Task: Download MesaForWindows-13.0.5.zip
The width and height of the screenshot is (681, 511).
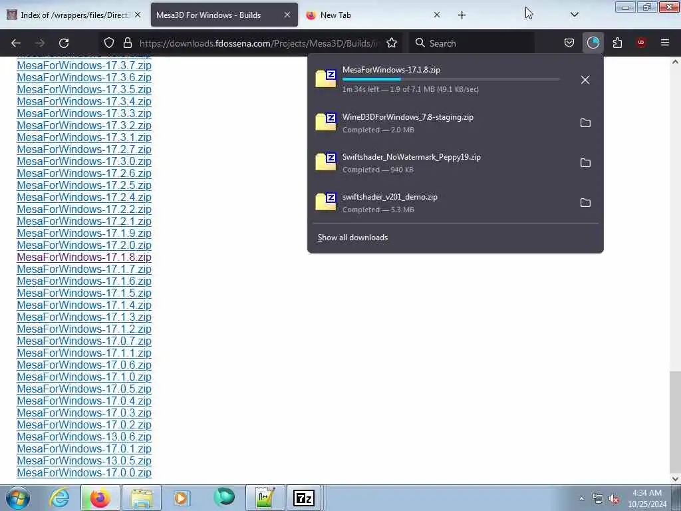Action: 84,460
